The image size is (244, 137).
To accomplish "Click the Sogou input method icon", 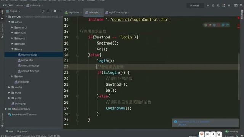I will (202, 134).
